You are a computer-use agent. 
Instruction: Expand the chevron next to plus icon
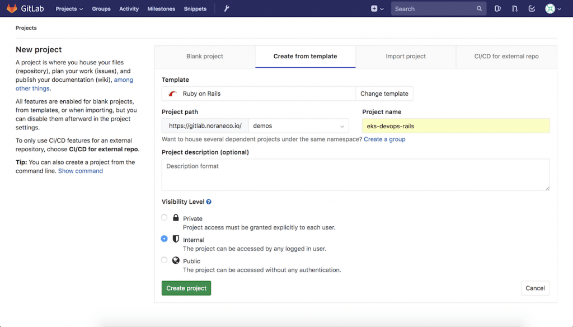coord(382,9)
